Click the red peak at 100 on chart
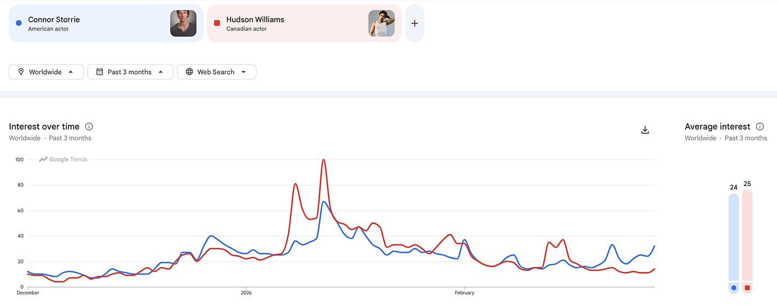This screenshot has width=777, height=306. tap(323, 160)
